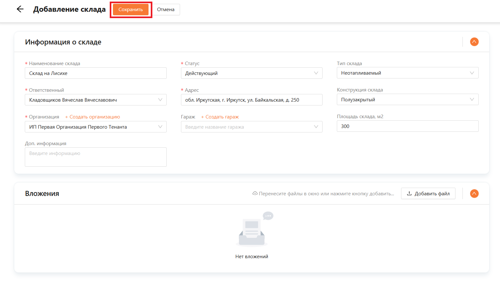Expand the Тип склада dropdown
Image resolution: width=500 pixels, height=282 pixels.
click(x=407, y=73)
